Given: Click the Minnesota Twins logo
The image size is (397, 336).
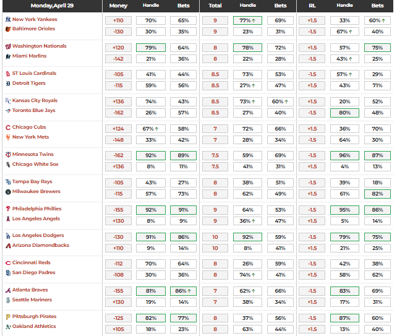Looking at the screenshot, I should [x=7, y=155].
